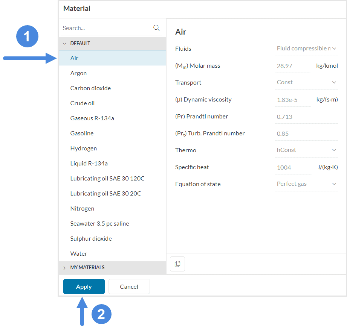This screenshot has height=329, width=347.
Task: Click the Apply button
Action: pos(84,287)
